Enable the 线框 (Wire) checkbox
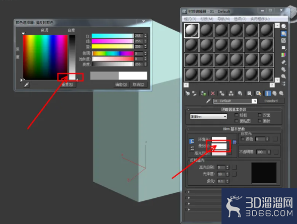 237,115
